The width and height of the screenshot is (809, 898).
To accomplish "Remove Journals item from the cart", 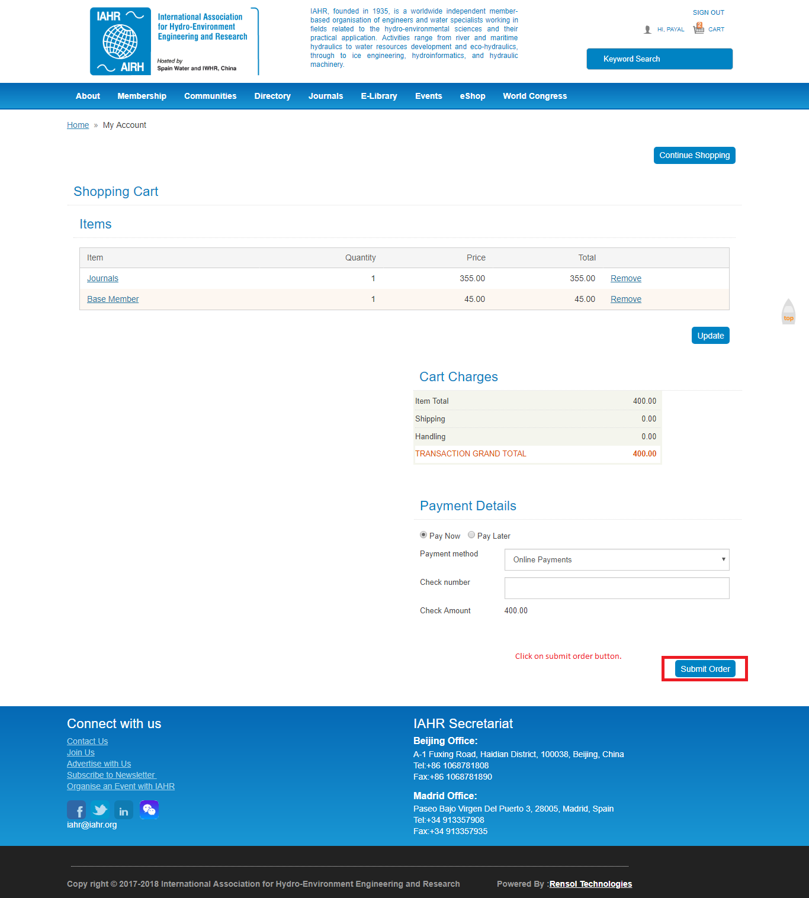I will click(626, 278).
